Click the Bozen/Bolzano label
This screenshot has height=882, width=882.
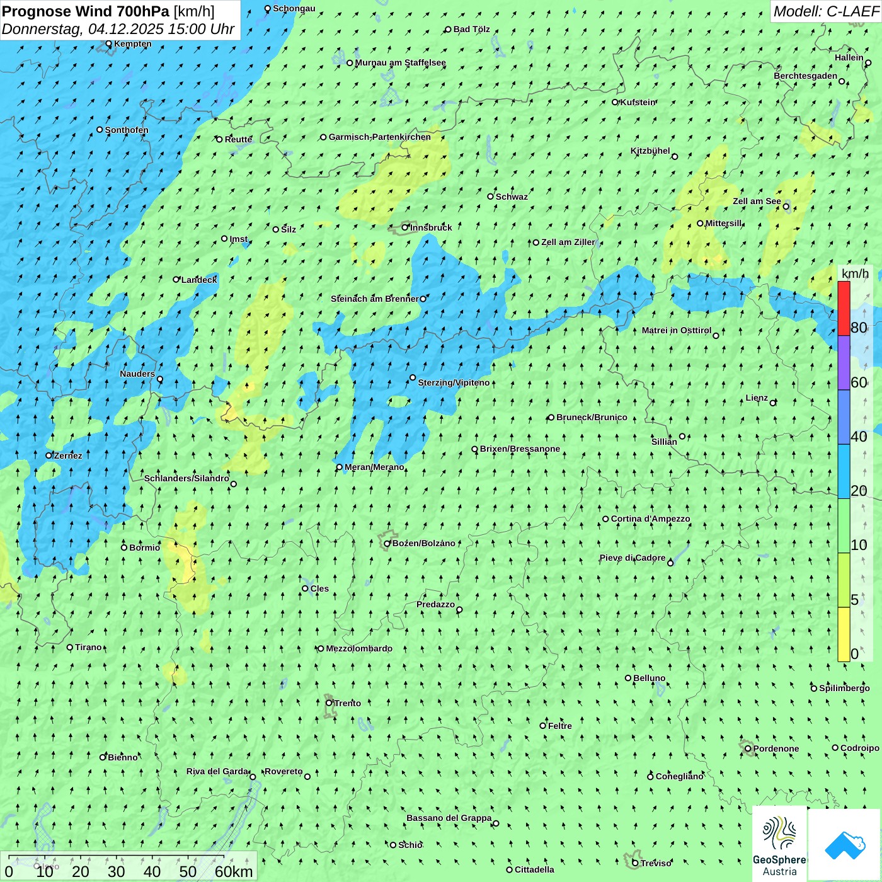click(x=424, y=543)
